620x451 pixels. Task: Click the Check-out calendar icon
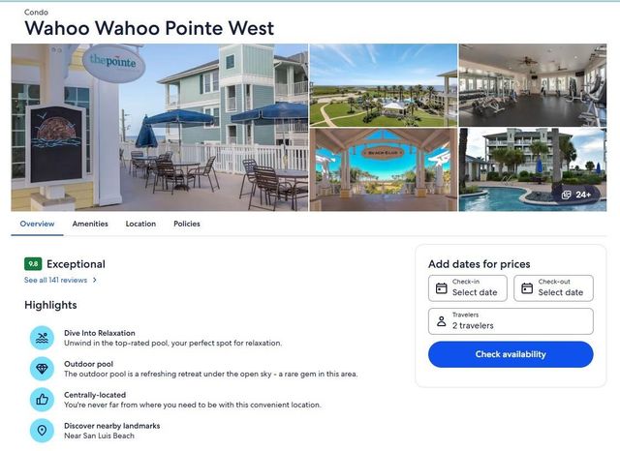[x=527, y=288]
